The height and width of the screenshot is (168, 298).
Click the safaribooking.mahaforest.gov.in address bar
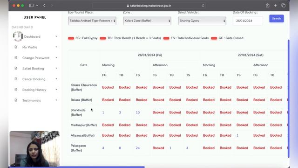[x=149, y=6]
